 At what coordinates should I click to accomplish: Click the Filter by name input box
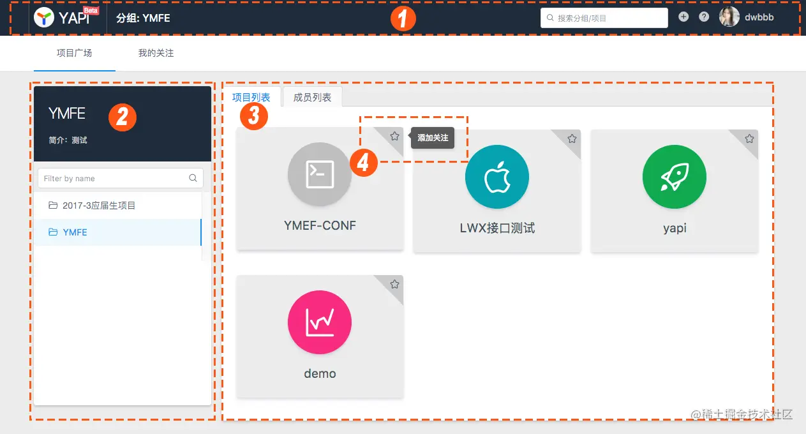point(115,178)
